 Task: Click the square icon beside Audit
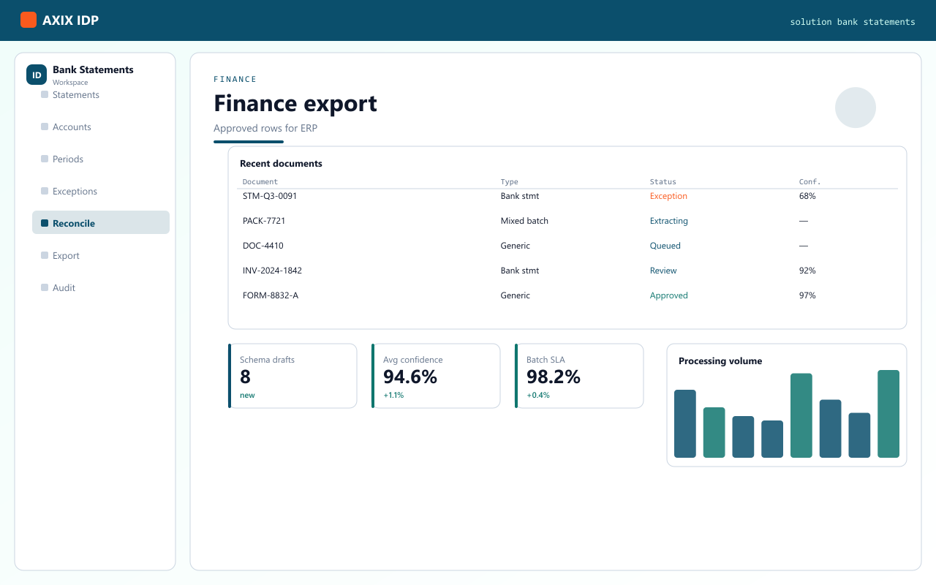pyautogui.click(x=45, y=287)
